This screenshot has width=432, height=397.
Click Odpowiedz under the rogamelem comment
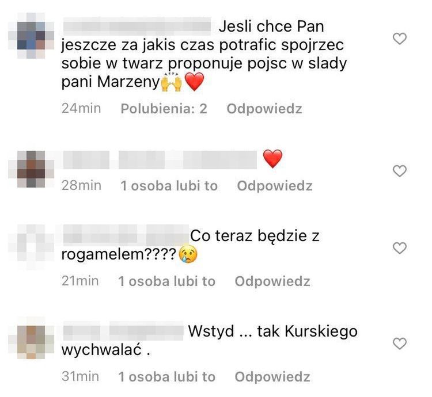tap(272, 281)
